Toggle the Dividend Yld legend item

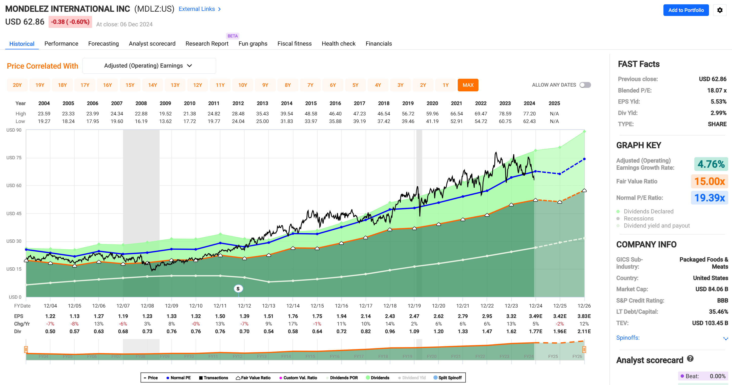(x=400, y=378)
